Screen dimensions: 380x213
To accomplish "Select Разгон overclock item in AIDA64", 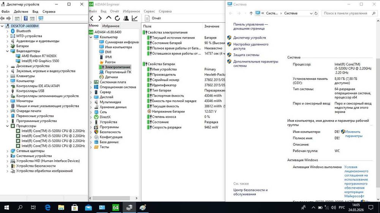I will click(110, 62).
